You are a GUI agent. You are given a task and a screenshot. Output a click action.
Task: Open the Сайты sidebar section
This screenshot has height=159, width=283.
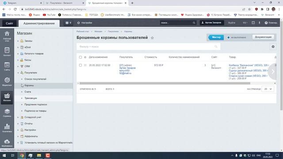tap(7, 66)
